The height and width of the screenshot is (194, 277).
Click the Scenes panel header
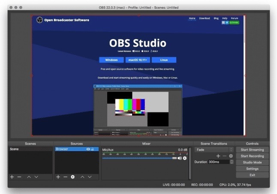point(30,144)
